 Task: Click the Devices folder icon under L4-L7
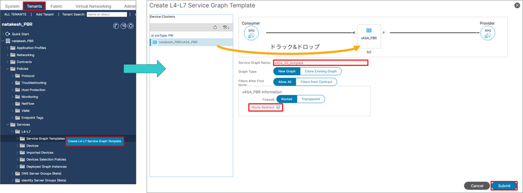click(x=23, y=146)
